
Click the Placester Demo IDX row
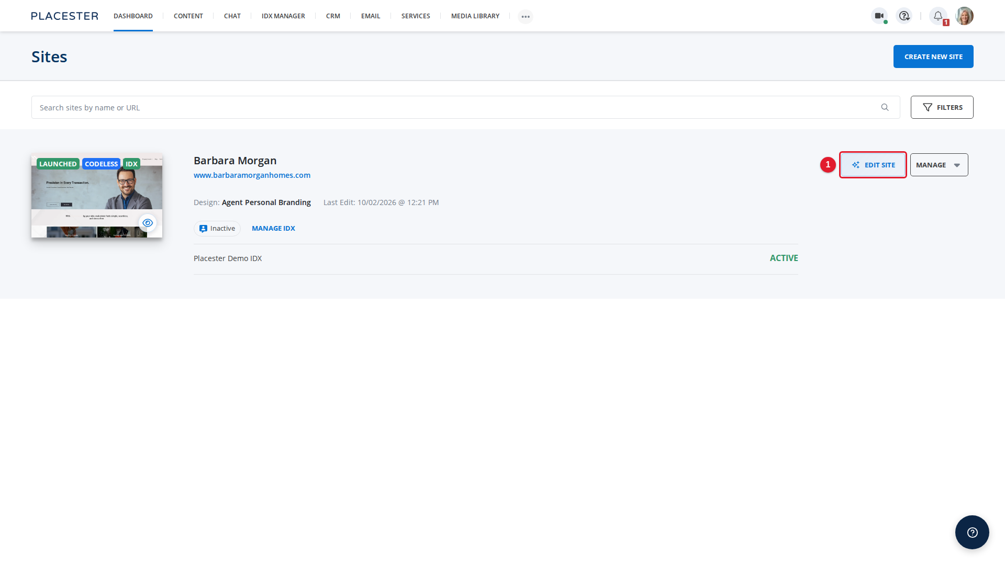496,258
